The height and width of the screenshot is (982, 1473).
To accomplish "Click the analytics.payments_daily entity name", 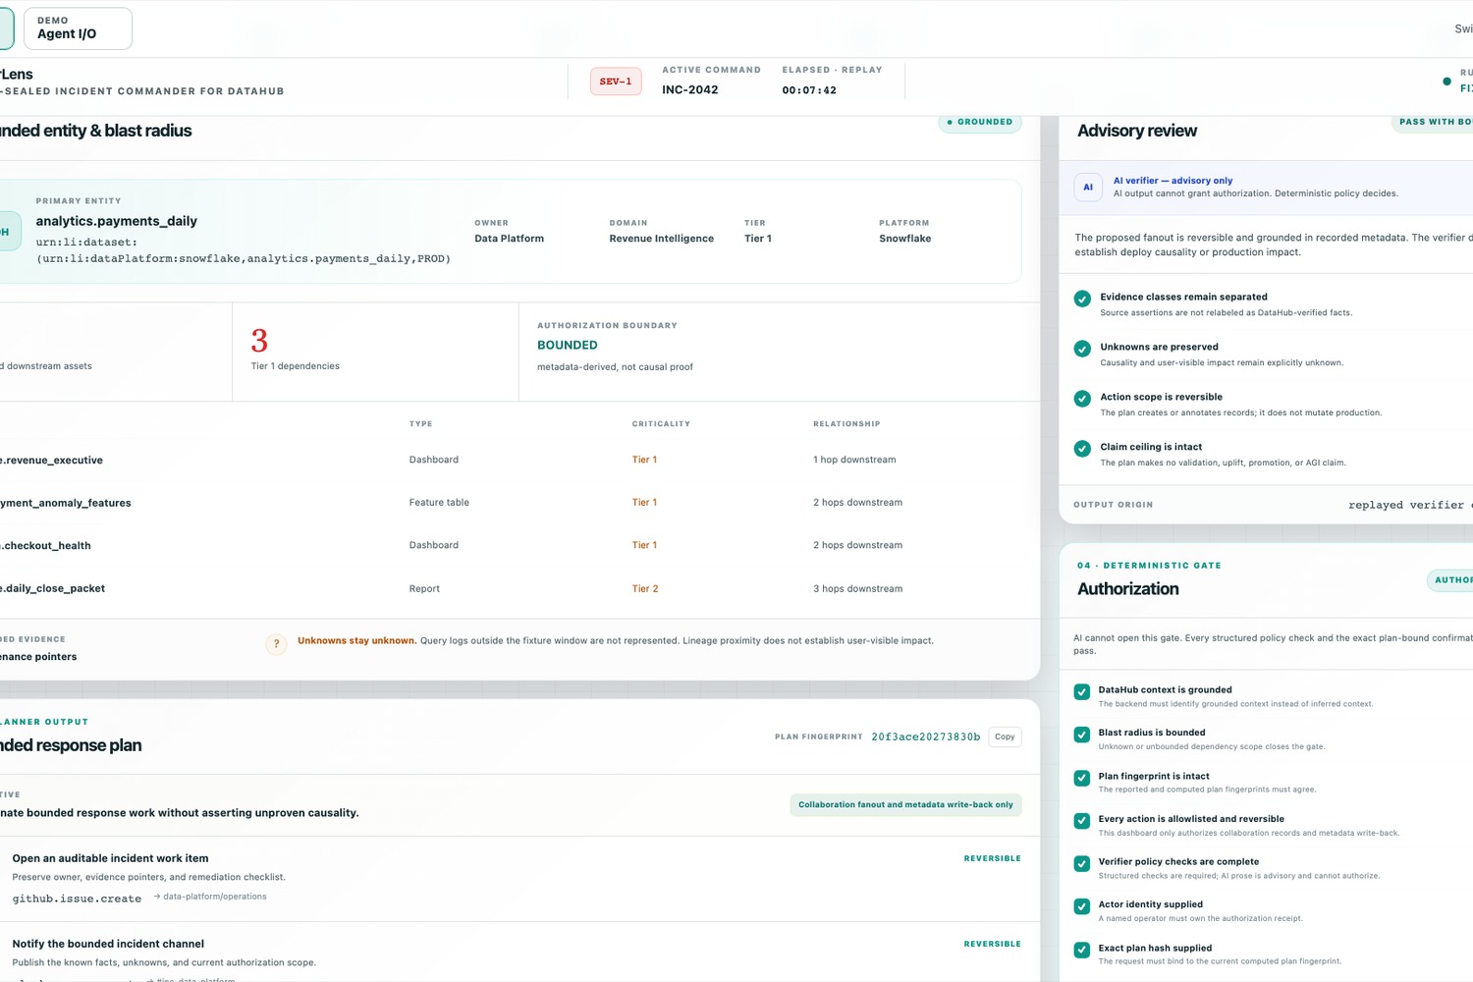I will click(117, 221).
